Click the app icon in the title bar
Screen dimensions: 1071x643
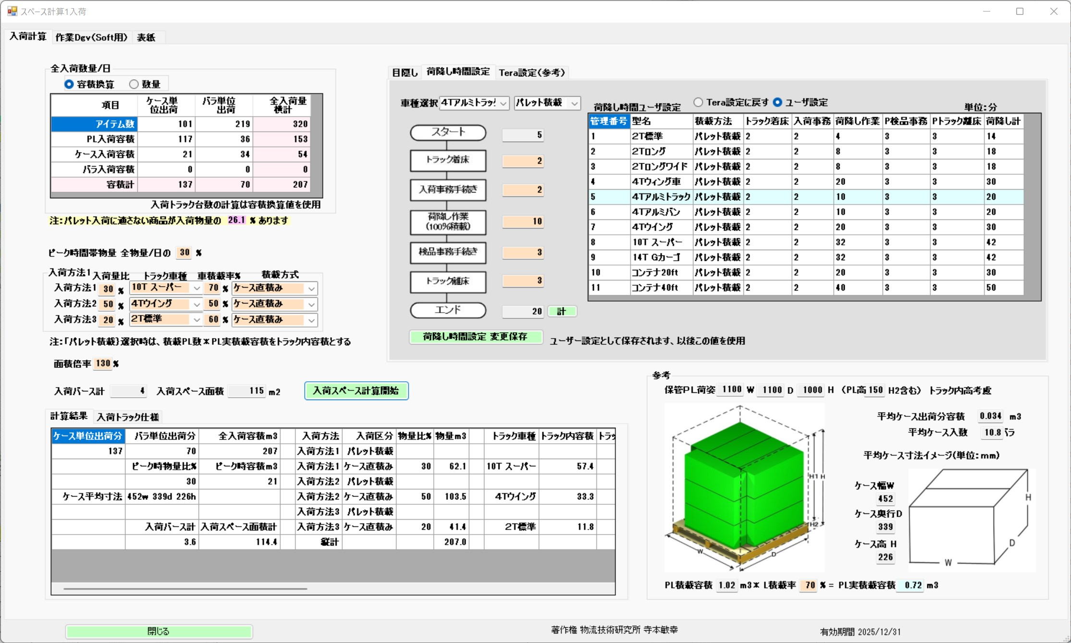(12, 11)
